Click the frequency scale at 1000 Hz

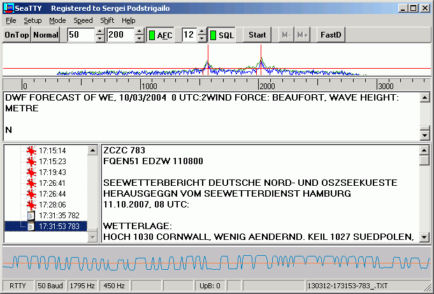coord(148,86)
